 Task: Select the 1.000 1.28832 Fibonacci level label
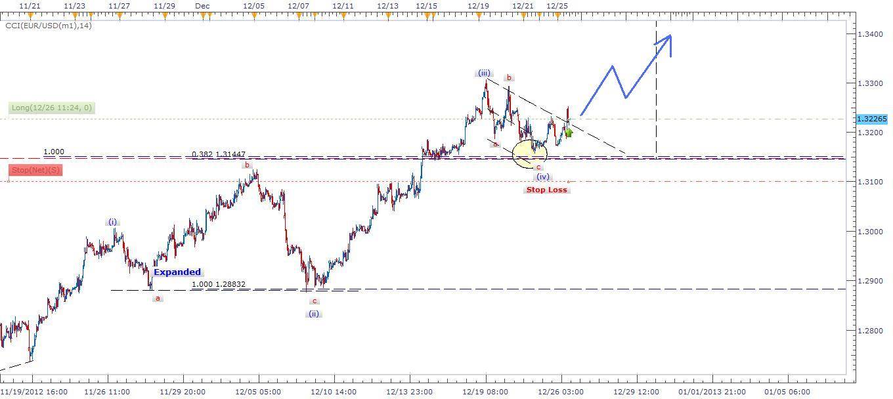[217, 283]
